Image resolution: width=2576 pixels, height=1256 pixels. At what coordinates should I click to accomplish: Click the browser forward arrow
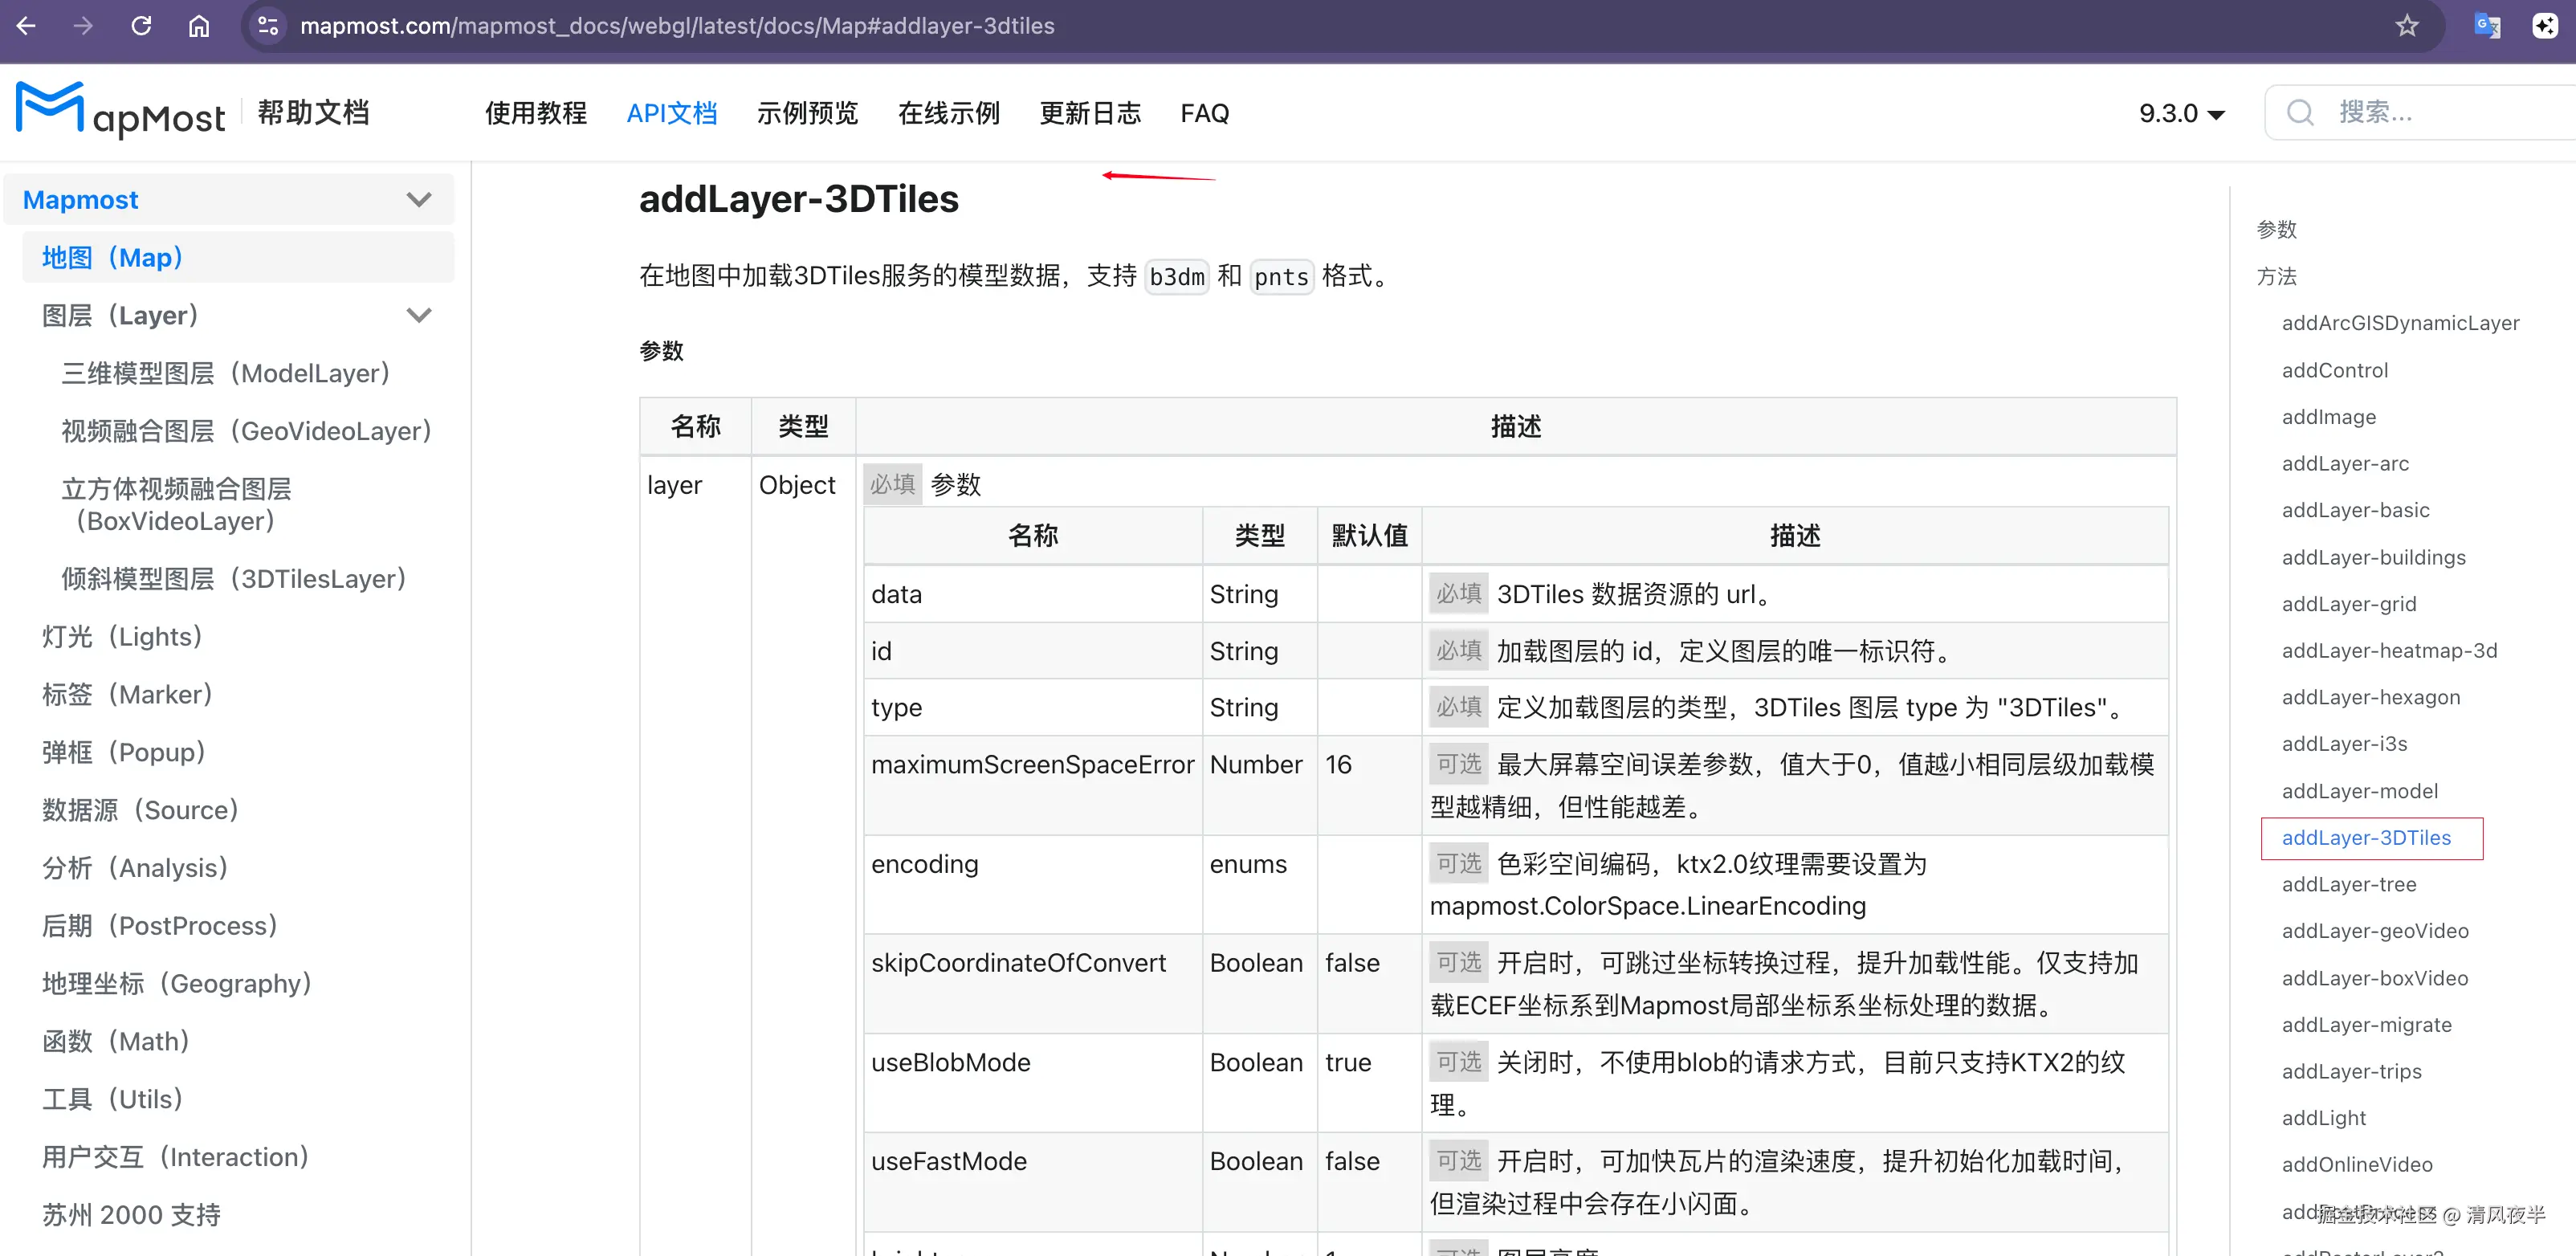tap(84, 26)
